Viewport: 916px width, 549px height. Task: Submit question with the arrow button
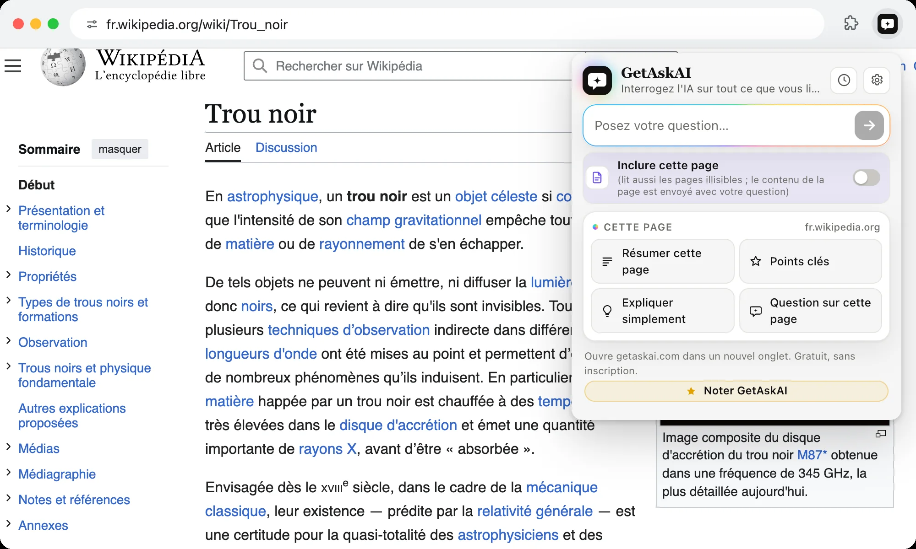pos(869,125)
